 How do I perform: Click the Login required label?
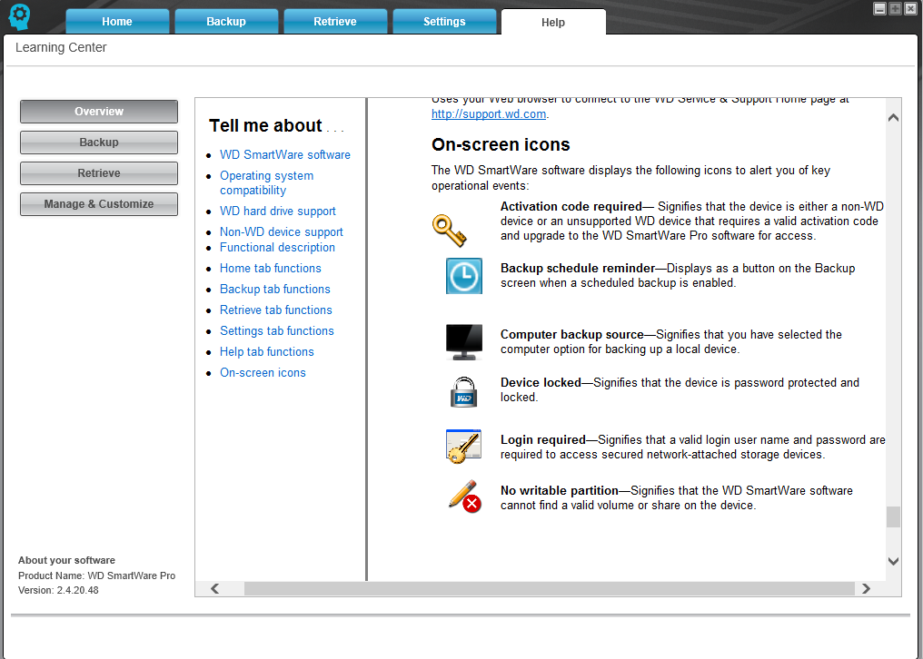pos(542,440)
